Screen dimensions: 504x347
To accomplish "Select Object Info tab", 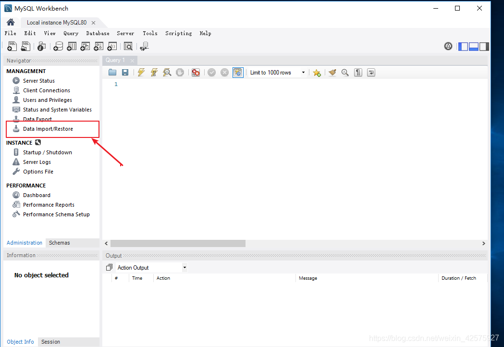I will click(20, 342).
